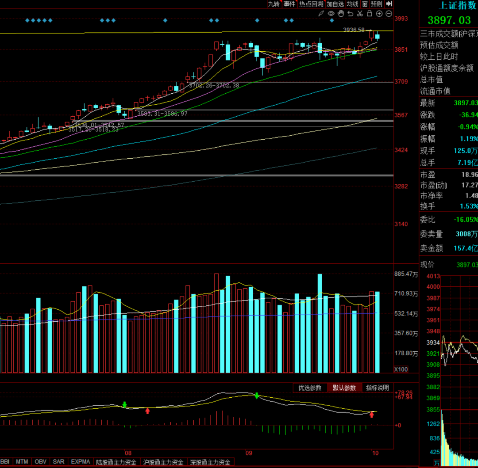Viewport: 478px width, 468px height.
Task: Select the feather drawing pen tool
Action: [x=321, y=14]
